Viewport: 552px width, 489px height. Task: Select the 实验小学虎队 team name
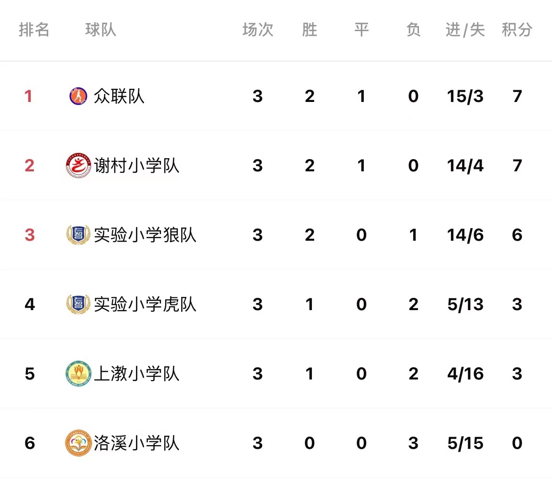[x=145, y=304]
